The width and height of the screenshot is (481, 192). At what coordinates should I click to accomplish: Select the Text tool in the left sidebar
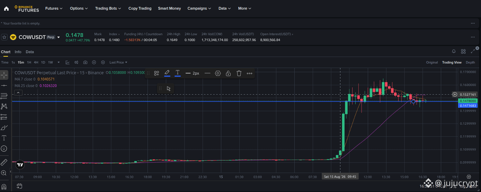(4, 138)
